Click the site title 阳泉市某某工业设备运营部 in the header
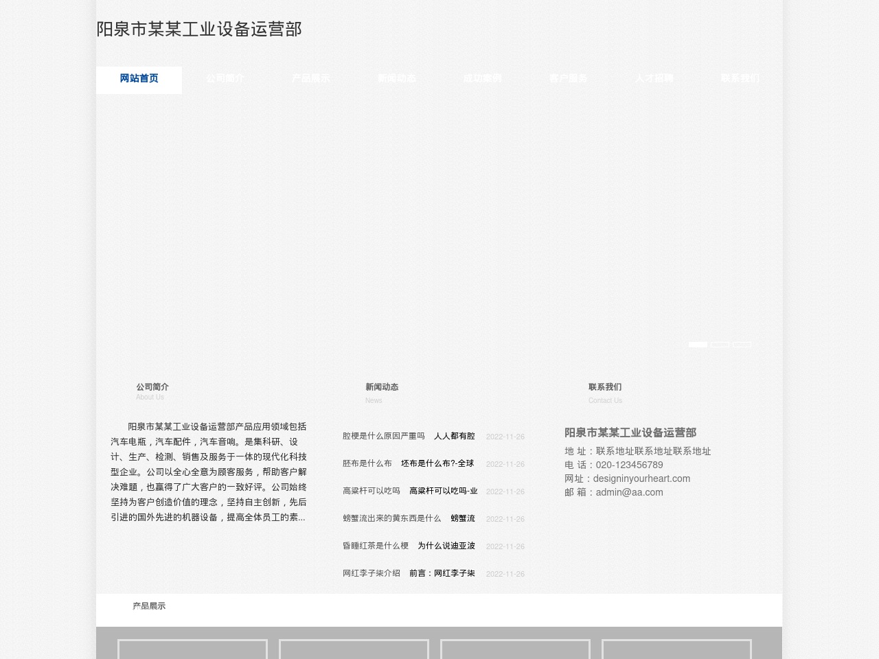The height and width of the screenshot is (659, 879). tap(199, 30)
